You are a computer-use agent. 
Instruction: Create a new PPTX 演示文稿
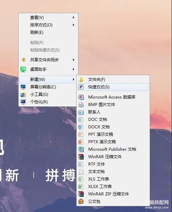[x=113, y=142]
